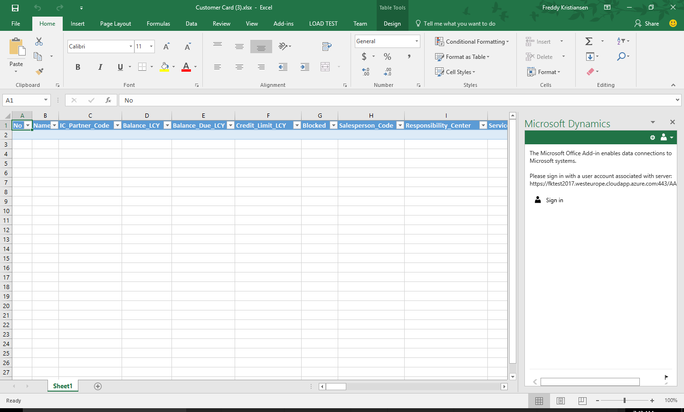
Task: Click the Cut scissors icon
Action: [39, 42]
